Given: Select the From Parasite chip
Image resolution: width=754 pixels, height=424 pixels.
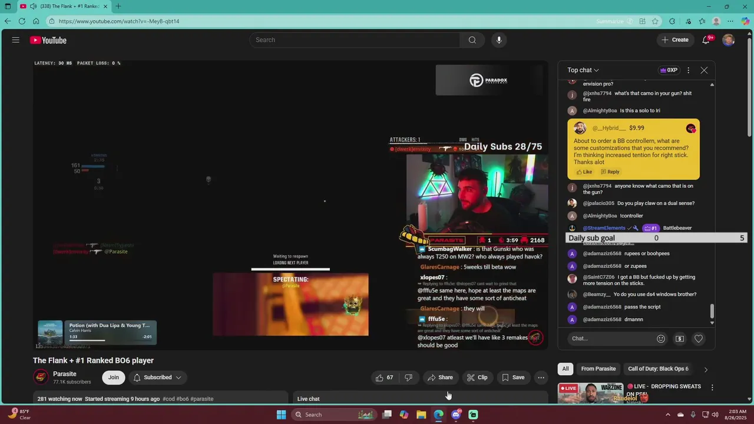Looking at the screenshot, I should (x=598, y=369).
